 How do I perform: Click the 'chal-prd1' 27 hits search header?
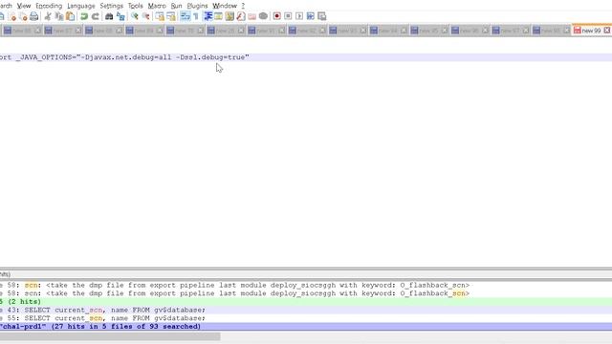click(x=306, y=327)
